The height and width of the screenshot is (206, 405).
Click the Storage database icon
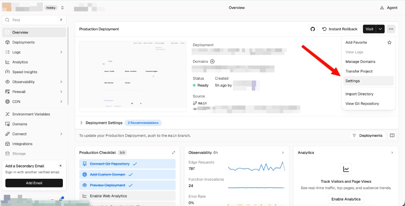[8, 154]
